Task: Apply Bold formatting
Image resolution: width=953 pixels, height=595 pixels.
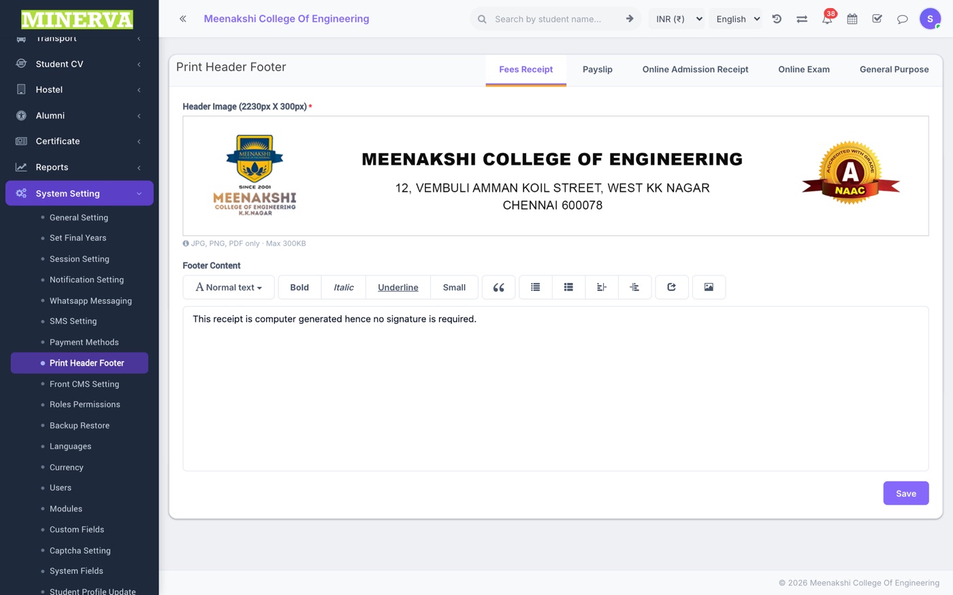Action: (300, 287)
